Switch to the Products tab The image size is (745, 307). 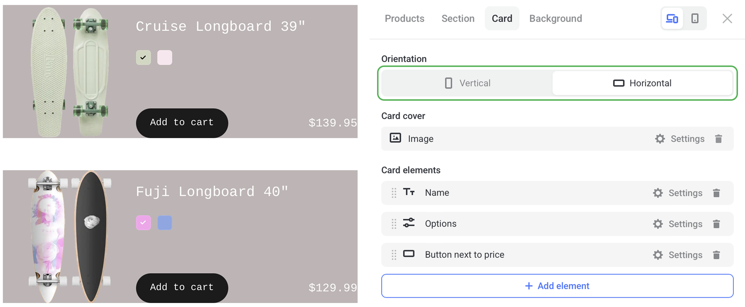pyautogui.click(x=404, y=19)
